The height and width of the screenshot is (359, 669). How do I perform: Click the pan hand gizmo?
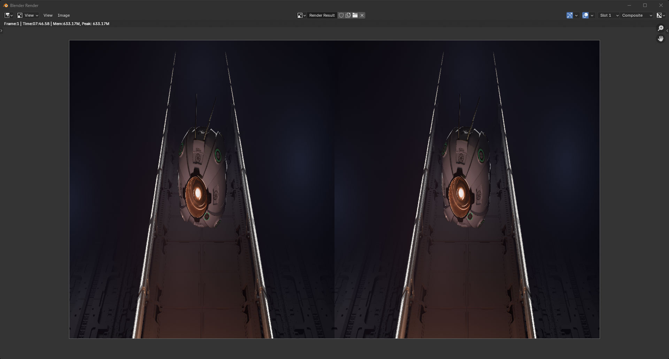click(660, 39)
